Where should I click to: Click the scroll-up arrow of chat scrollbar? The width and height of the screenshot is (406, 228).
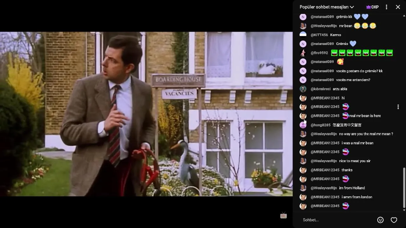pos(404,16)
